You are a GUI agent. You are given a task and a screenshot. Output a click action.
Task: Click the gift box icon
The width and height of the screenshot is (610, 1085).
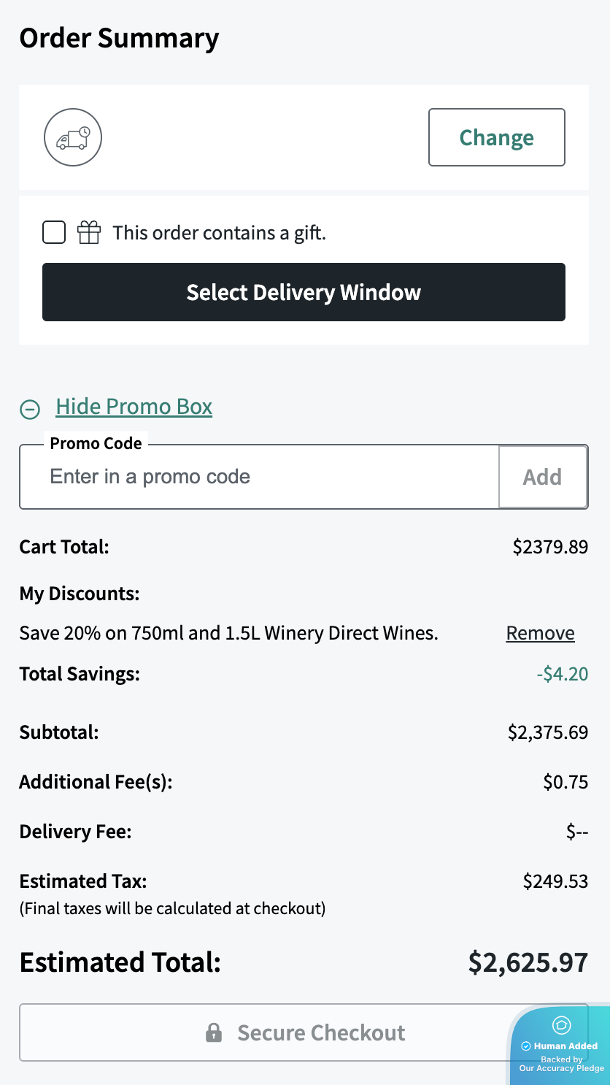click(88, 232)
